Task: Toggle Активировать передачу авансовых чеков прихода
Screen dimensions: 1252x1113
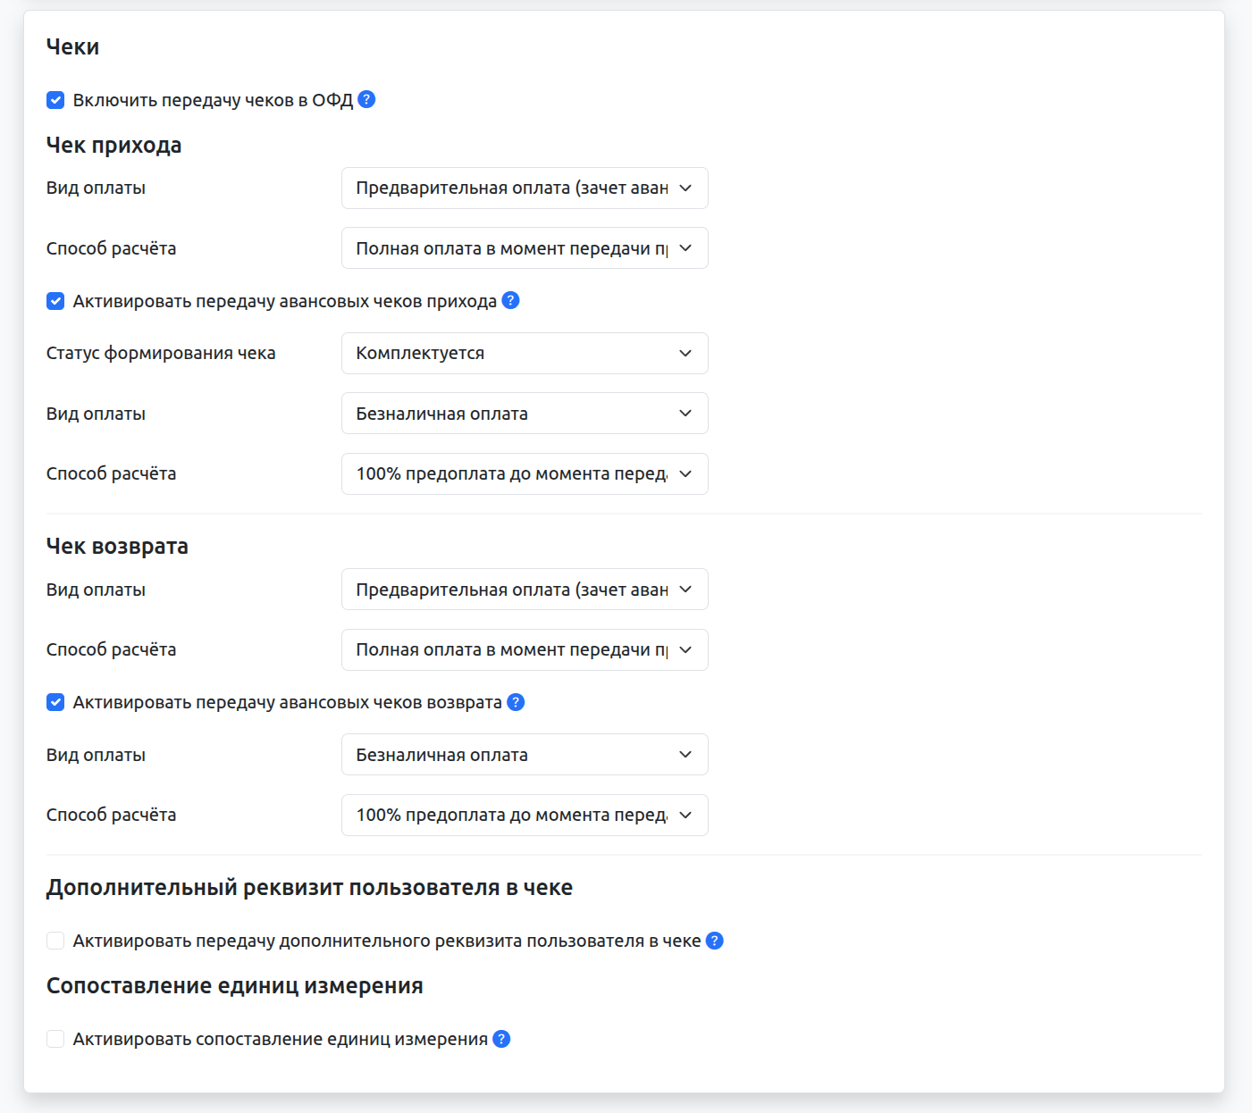Action: 55,301
